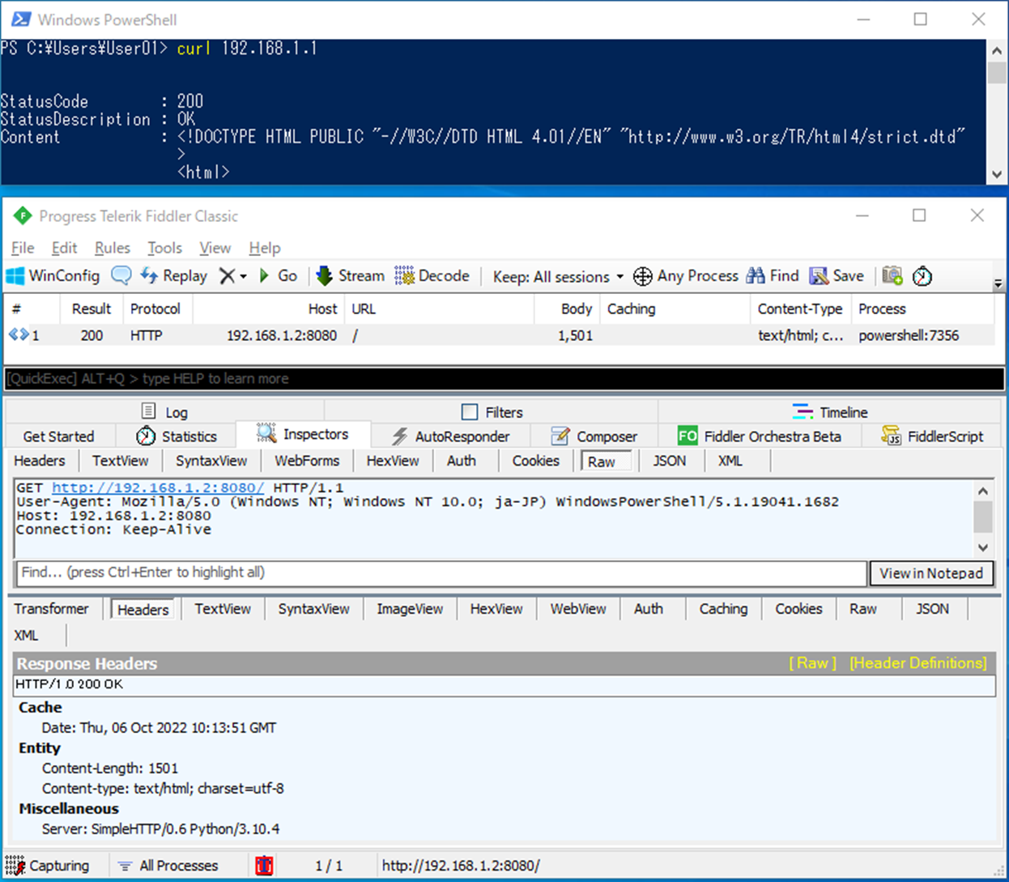Click the Any Process target icon
This screenshot has height=882, width=1009.
pyautogui.click(x=642, y=277)
